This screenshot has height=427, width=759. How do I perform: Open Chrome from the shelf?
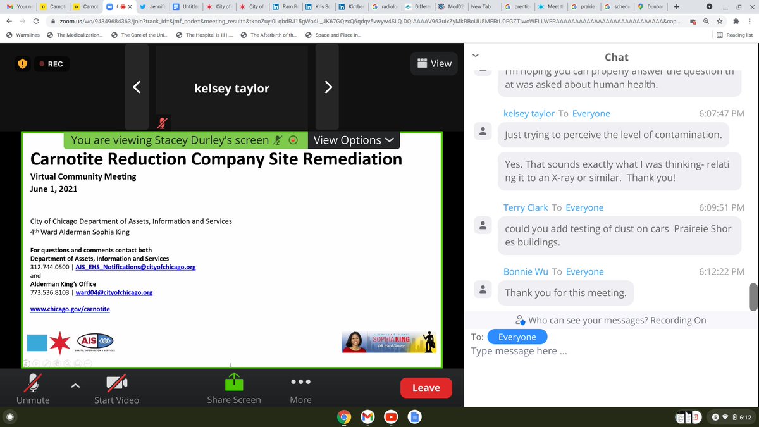pyautogui.click(x=344, y=417)
